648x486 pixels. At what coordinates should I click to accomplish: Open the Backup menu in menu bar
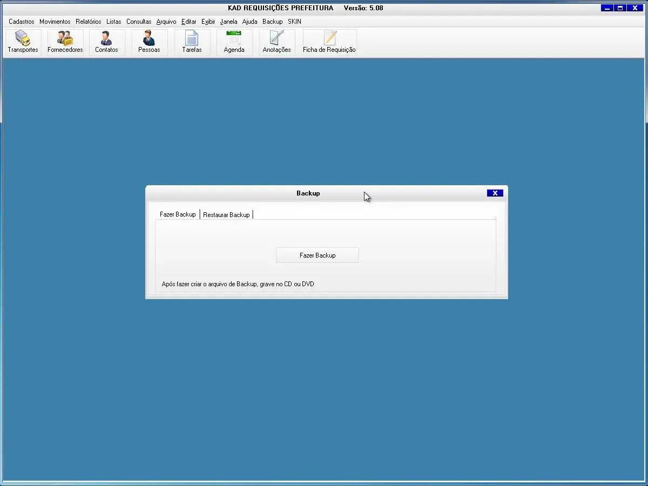click(x=273, y=22)
